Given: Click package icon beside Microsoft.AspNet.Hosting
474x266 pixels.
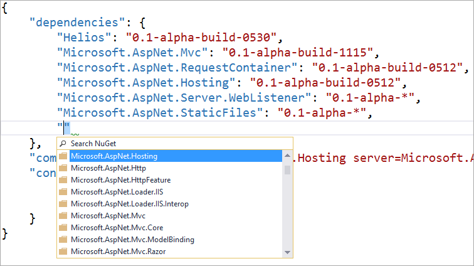Looking at the screenshot, I should coord(63,156).
